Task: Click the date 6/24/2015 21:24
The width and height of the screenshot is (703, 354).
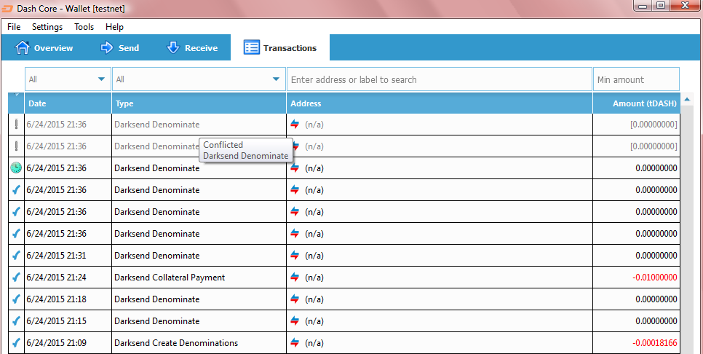Action: click(x=57, y=278)
